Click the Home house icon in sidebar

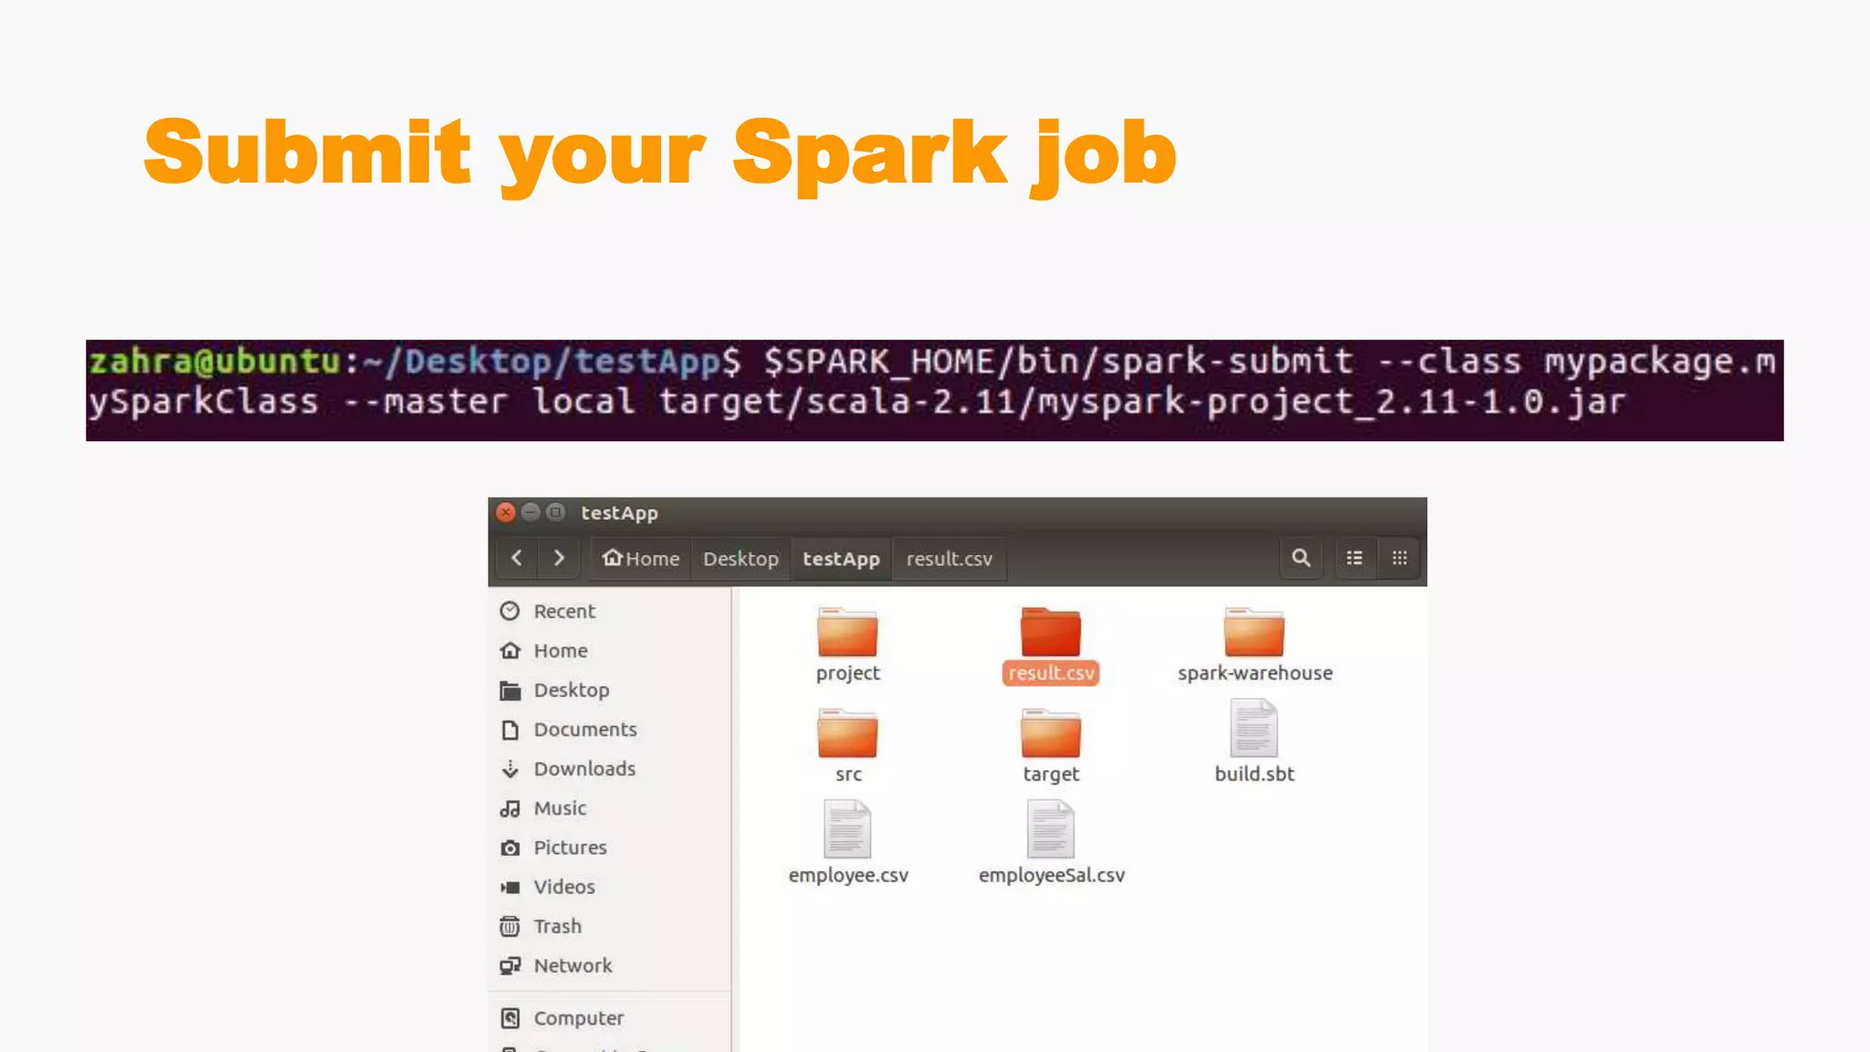[510, 650]
